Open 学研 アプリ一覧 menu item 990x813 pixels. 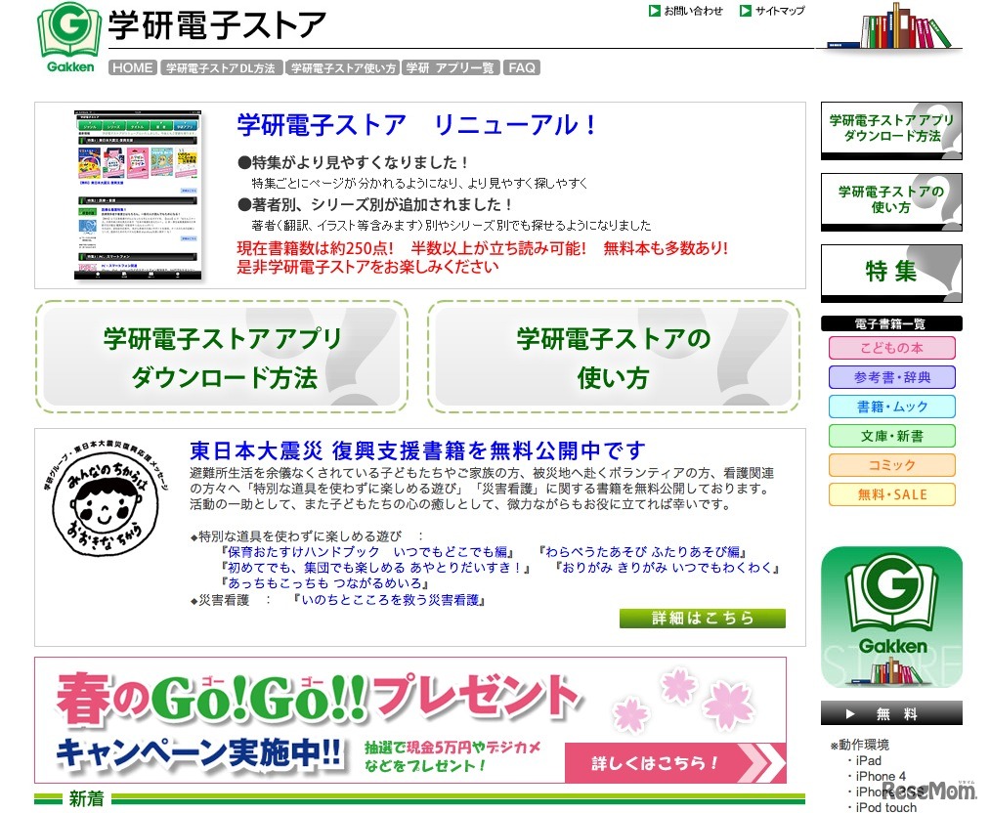point(451,67)
